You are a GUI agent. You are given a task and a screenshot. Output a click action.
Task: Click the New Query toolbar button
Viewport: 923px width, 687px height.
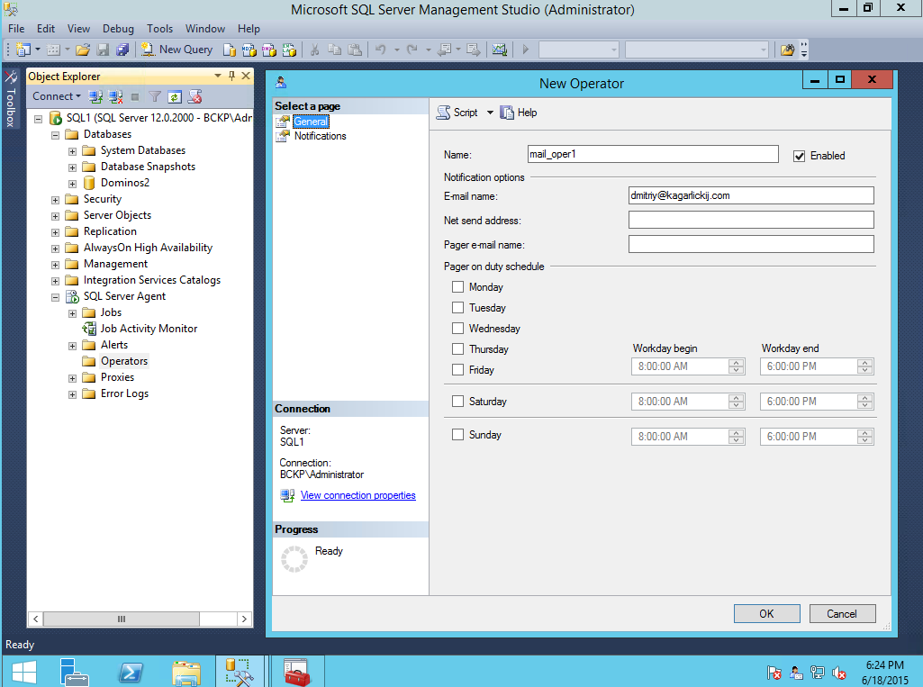tap(176, 50)
